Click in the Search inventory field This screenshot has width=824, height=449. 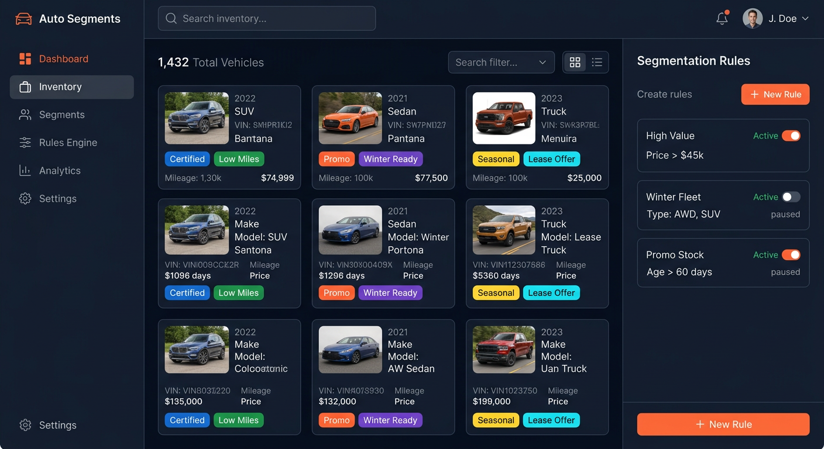(267, 19)
